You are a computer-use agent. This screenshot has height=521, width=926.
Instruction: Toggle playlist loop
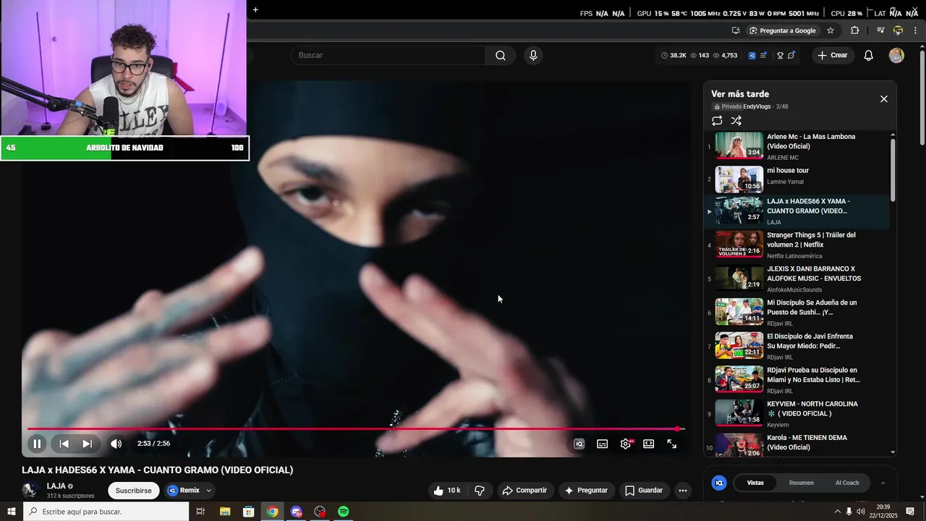pos(717,121)
